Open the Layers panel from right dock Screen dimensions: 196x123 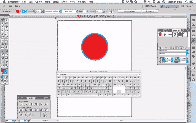click(x=193, y=74)
